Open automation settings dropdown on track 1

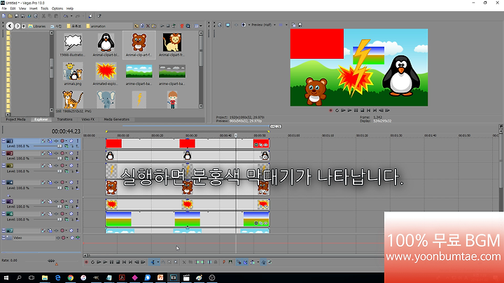(x=66, y=141)
